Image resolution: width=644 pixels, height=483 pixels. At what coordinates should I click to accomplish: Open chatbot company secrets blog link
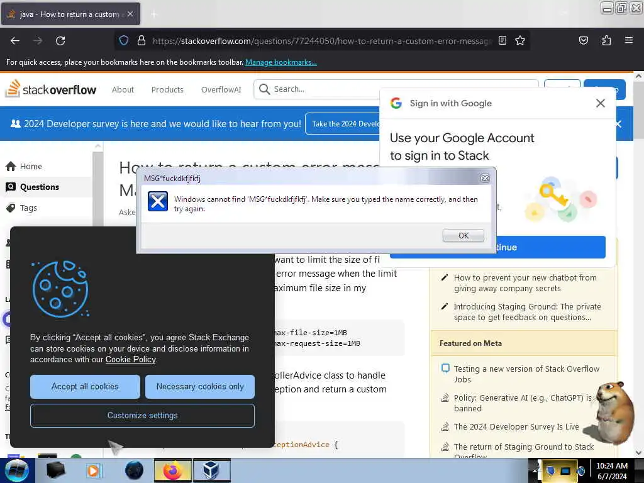525,283
